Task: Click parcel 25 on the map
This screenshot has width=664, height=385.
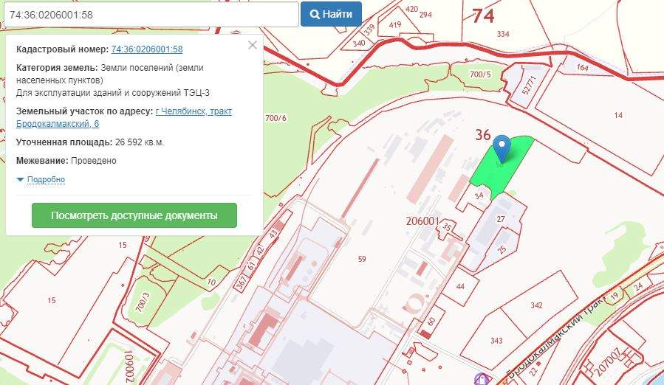Action: [x=502, y=251]
